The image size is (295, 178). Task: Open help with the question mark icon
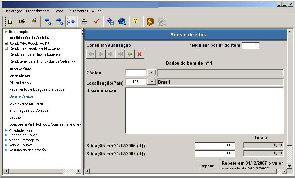coord(135,21)
